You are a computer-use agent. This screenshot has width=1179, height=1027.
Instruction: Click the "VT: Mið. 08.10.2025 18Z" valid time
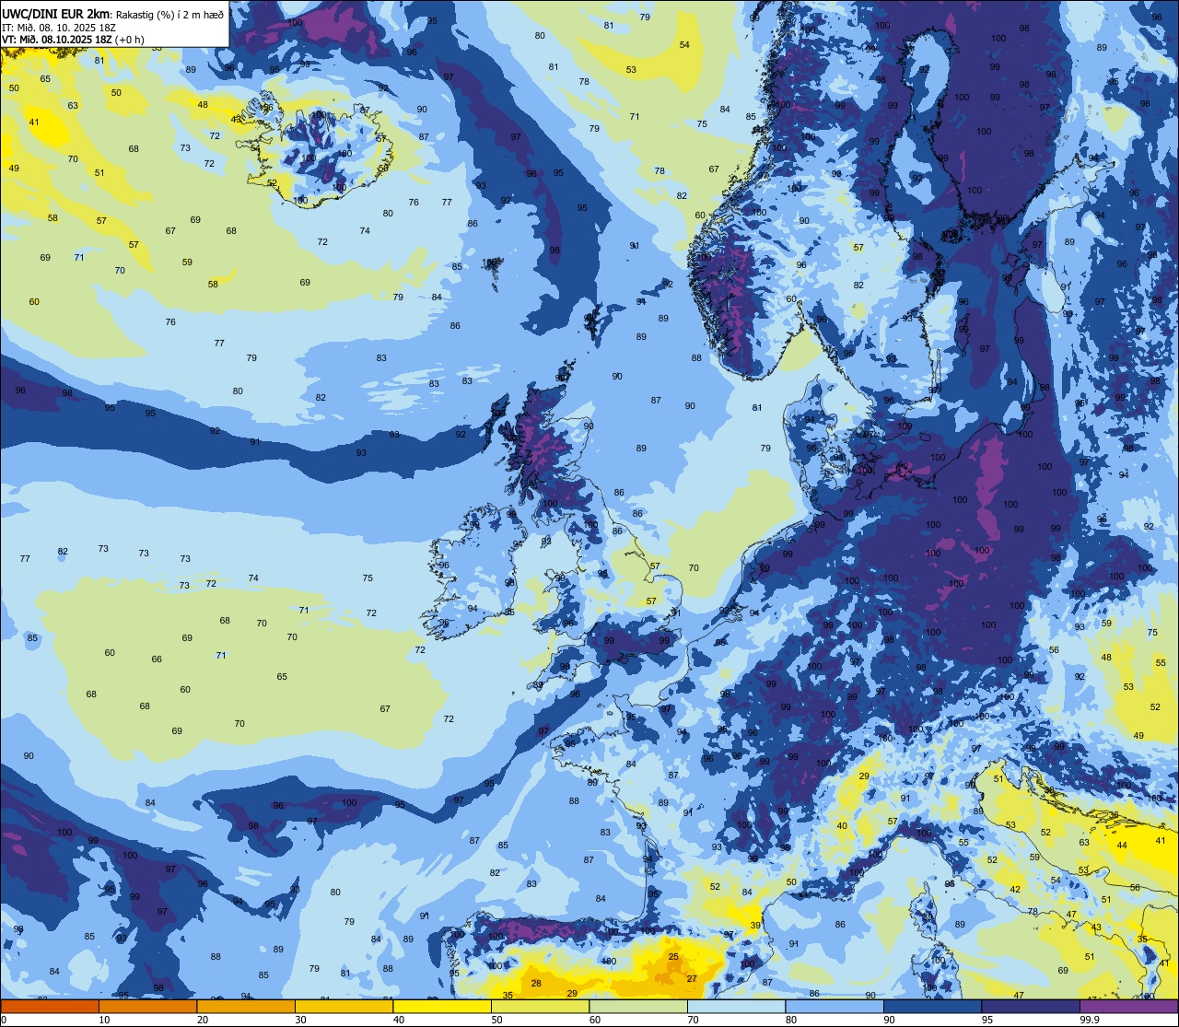(55, 40)
